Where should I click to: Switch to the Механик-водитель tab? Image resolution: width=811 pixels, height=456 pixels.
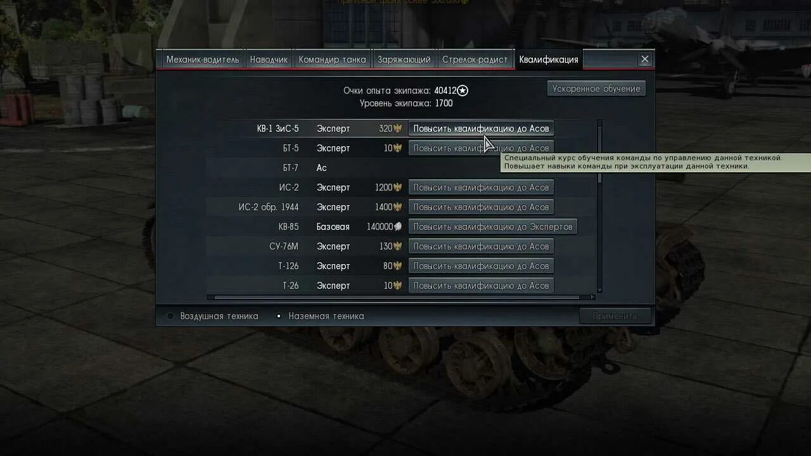tap(203, 60)
